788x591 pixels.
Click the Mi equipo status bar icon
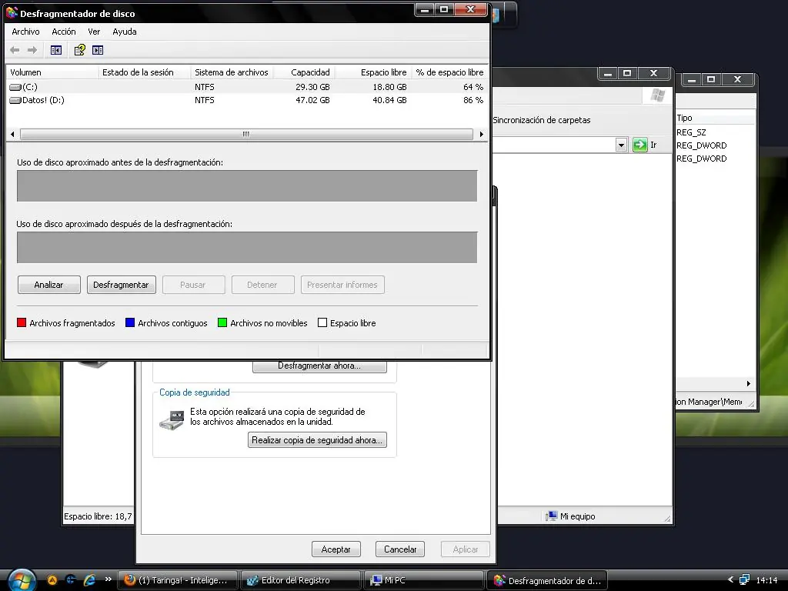point(551,516)
